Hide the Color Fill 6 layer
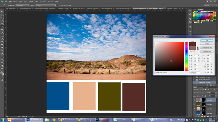 click(x=195, y=109)
